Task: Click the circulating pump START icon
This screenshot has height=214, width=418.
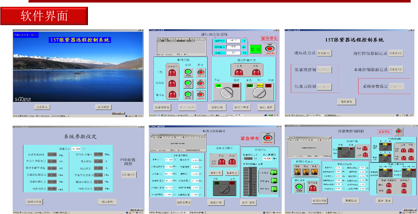Action: pyautogui.click(x=188, y=95)
